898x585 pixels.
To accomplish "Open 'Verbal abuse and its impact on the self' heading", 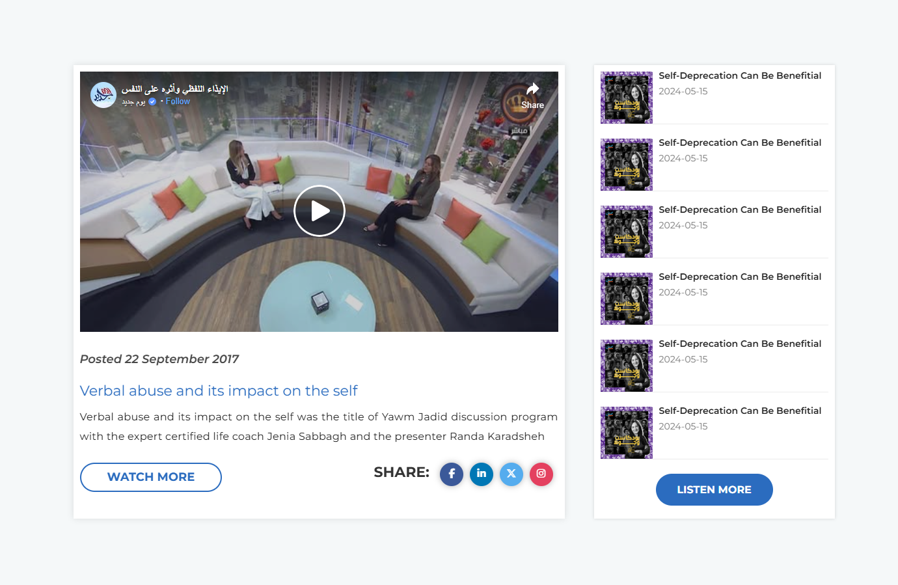I will coord(219,390).
